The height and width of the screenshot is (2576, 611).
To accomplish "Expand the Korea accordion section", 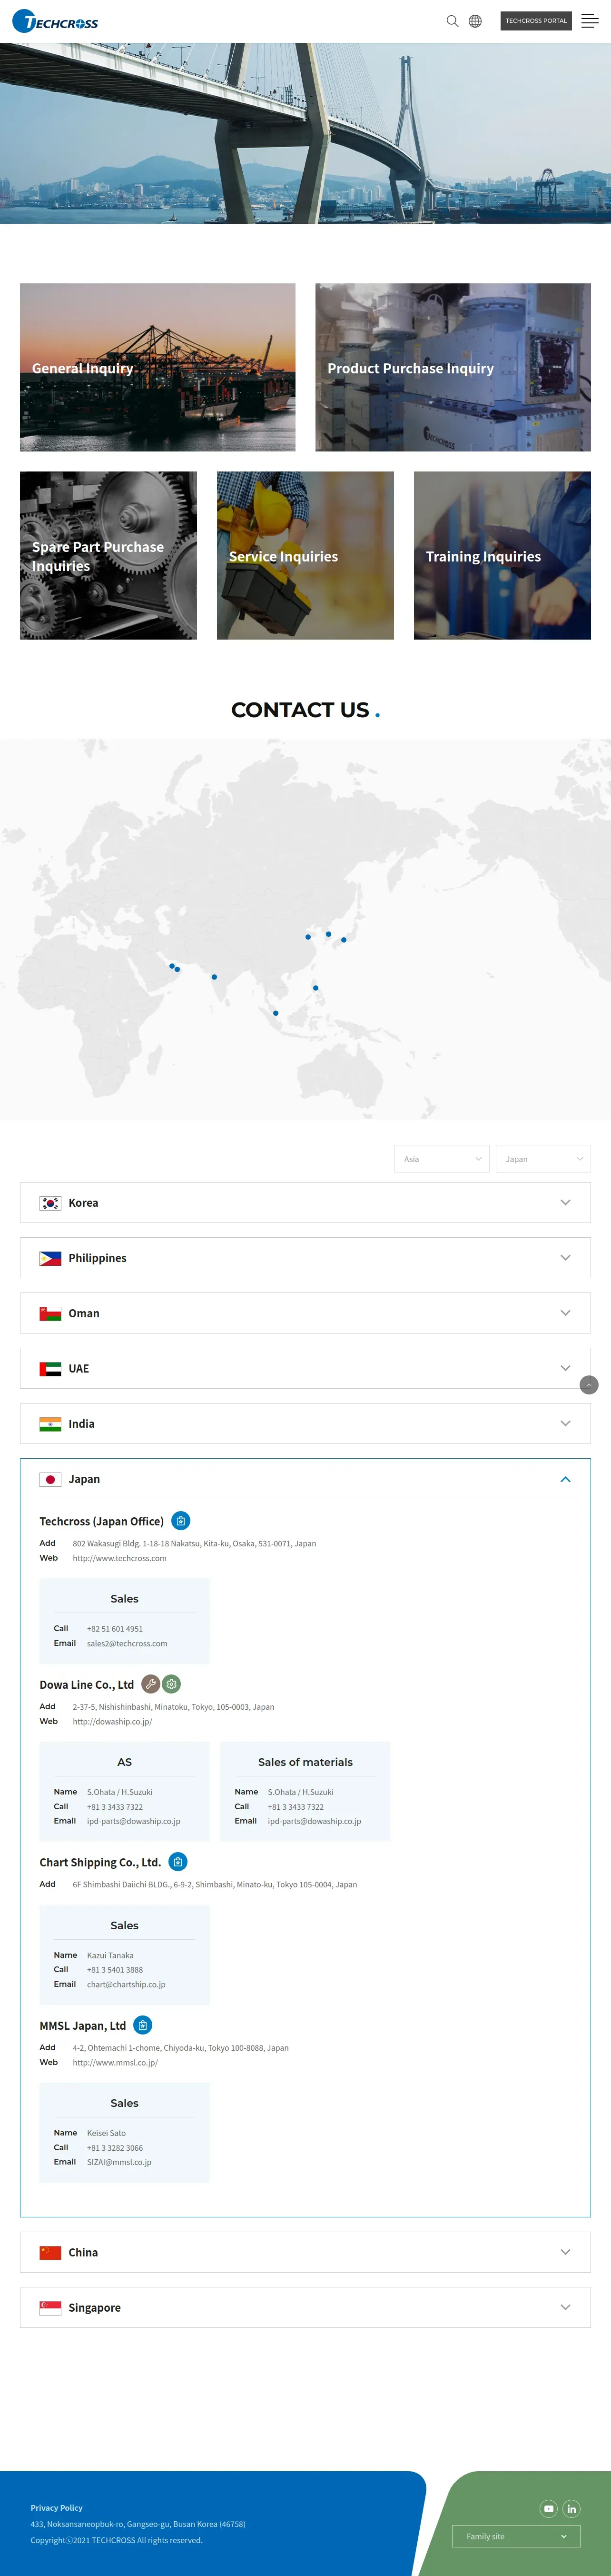I will point(305,1202).
